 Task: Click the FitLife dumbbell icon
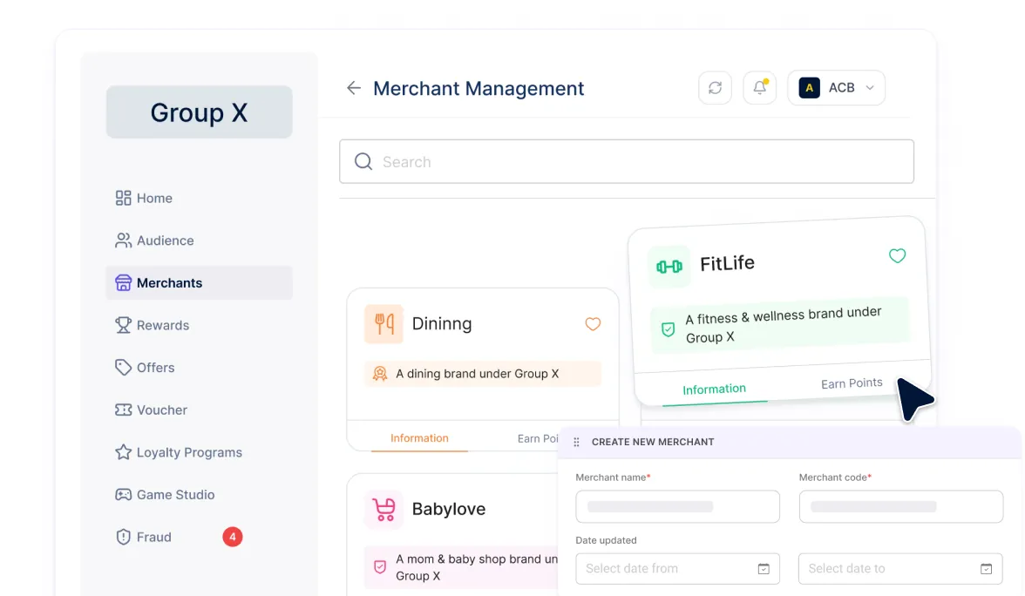669,267
